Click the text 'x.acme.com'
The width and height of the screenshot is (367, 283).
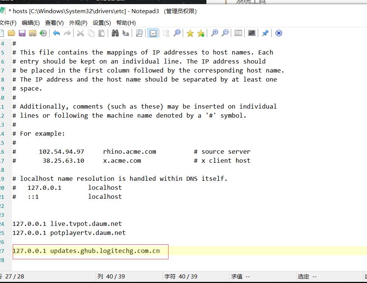(x=122, y=160)
